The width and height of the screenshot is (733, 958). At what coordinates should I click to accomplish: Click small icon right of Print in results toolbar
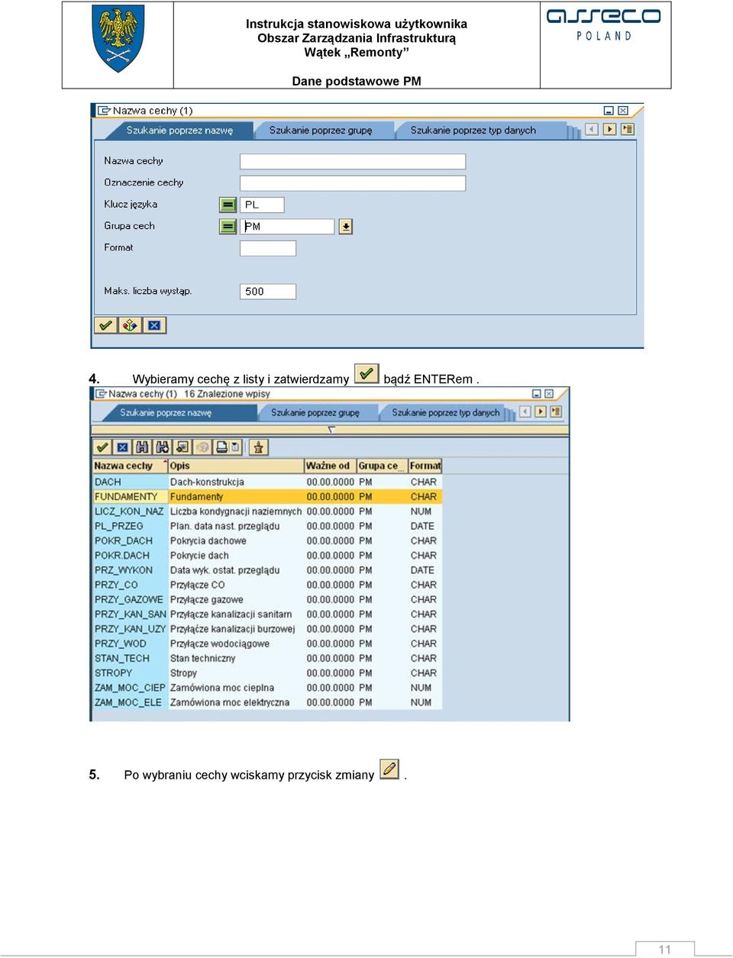tap(236, 447)
